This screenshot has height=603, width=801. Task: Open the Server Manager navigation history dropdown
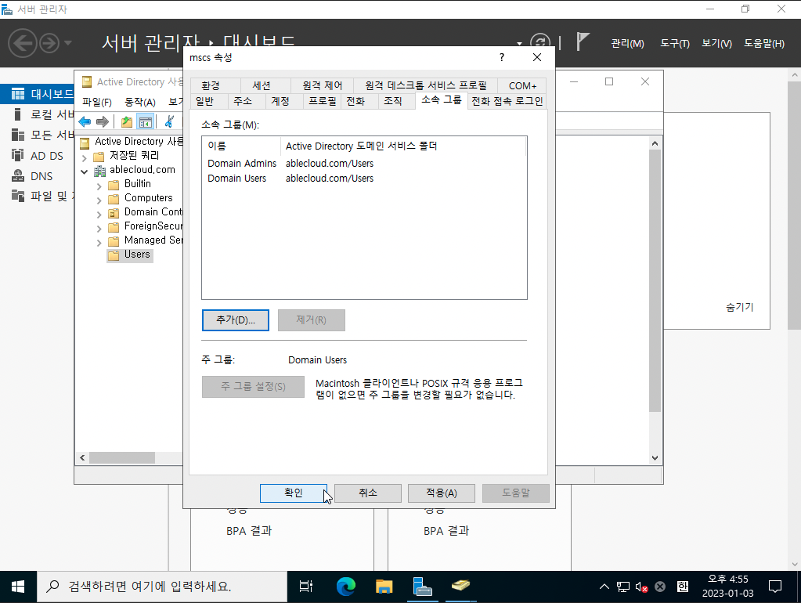(68, 43)
